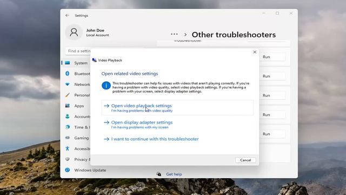Click the blue info icon in dialog

[106, 86]
